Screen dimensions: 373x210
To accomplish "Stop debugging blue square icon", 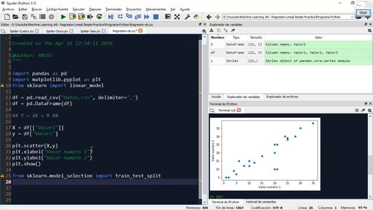I will pyautogui.click(x=156, y=17).
